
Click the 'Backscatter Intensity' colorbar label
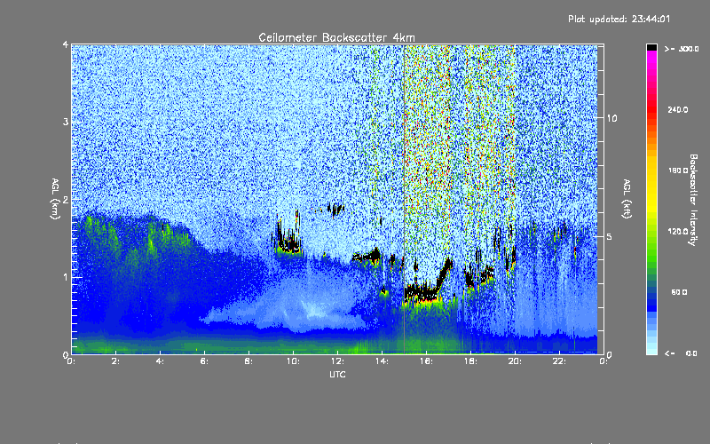(x=693, y=200)
